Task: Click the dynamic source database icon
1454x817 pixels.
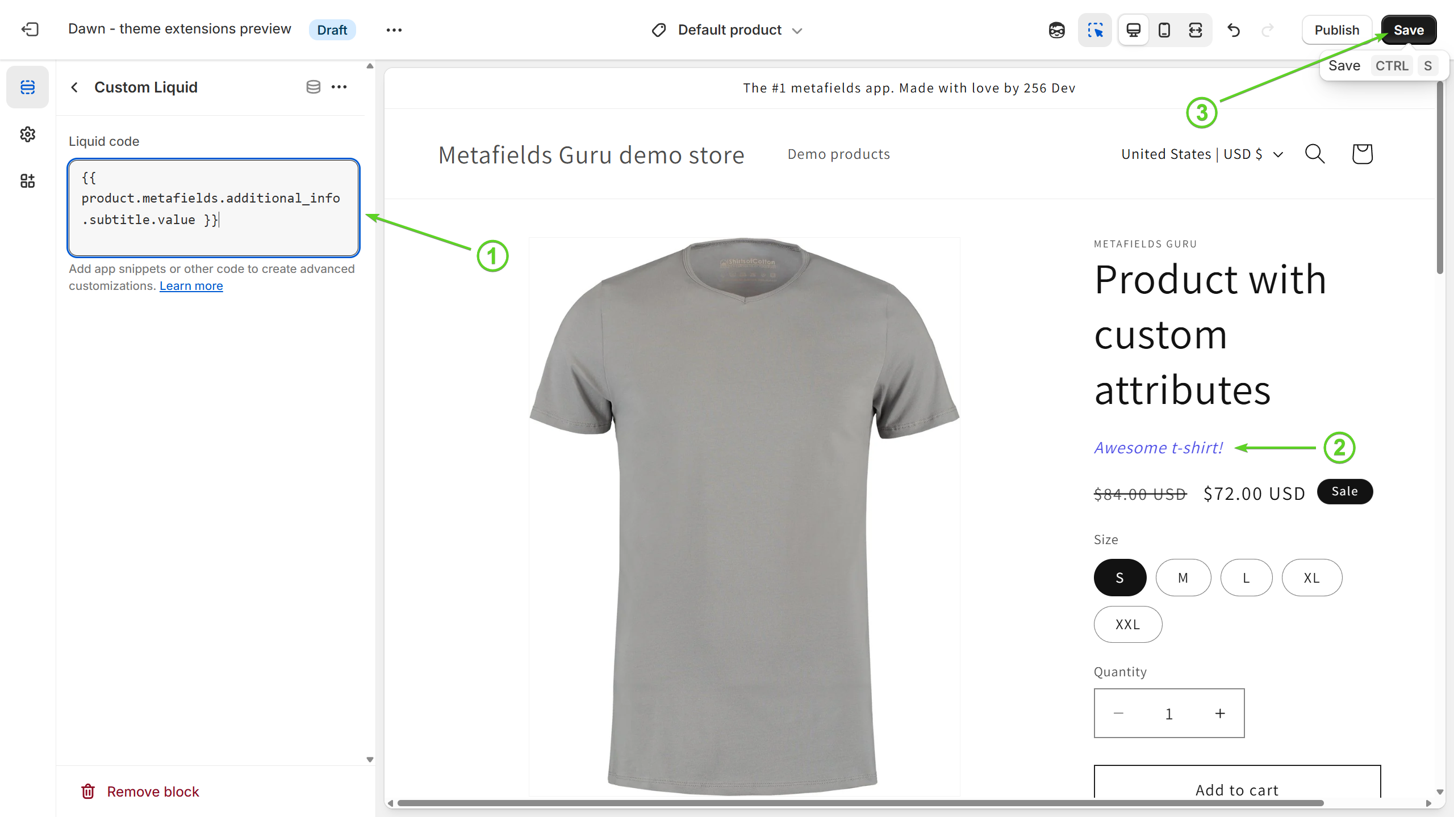Action: pos(313,87)
